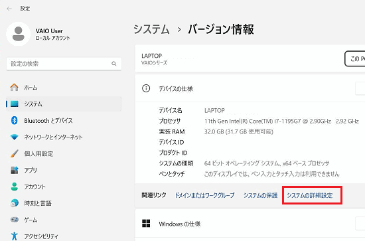Click the ペンとタッチ value text
Viewport: 365px width, 241px height.
[x=272, y=174]
